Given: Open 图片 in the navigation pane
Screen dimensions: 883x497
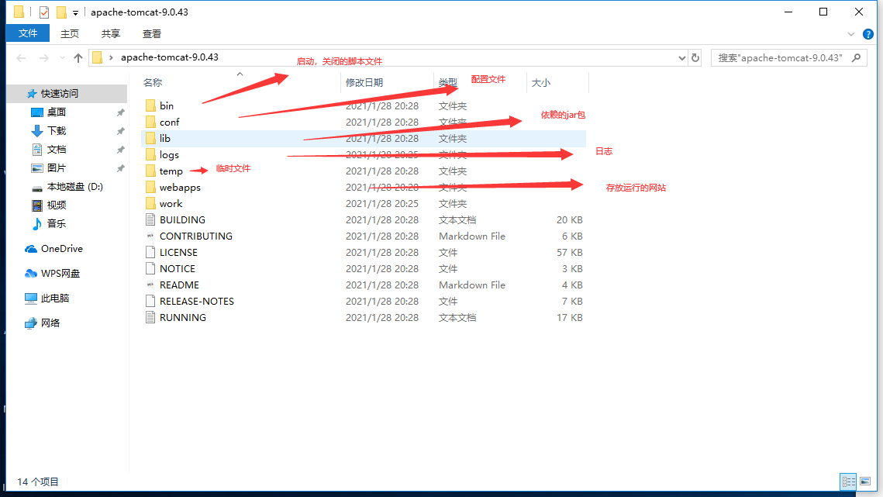Looking at the screenshot, I should [57, 168].
